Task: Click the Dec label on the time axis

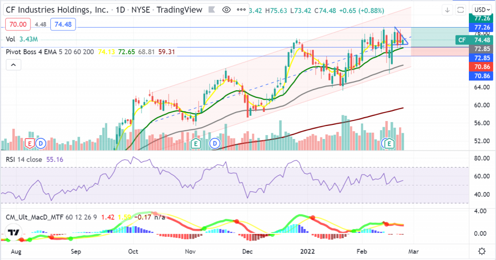Action: (x=248, y=252)
